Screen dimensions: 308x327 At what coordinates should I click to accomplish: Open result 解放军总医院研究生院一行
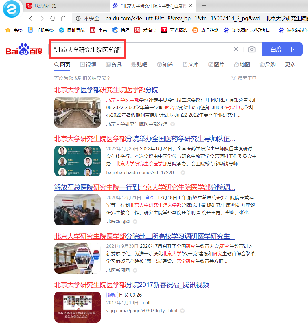(x=145, y=188)
